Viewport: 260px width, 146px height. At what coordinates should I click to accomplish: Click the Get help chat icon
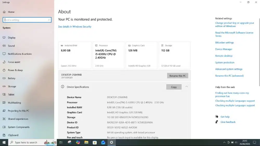click(x=217, y=117)
